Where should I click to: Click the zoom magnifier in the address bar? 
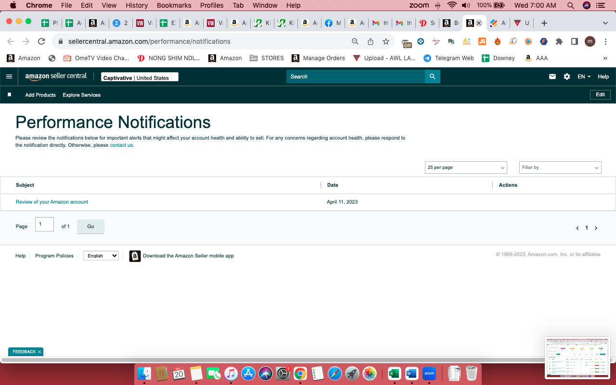(355, 41)
